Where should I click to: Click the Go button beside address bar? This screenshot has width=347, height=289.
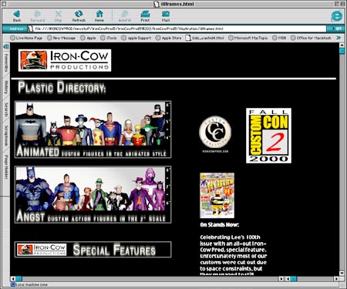point(335,29)
